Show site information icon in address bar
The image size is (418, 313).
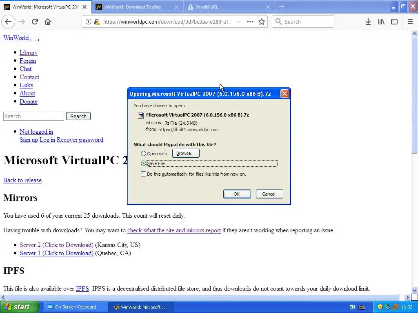pyautogui.click(x=88, y=22)
